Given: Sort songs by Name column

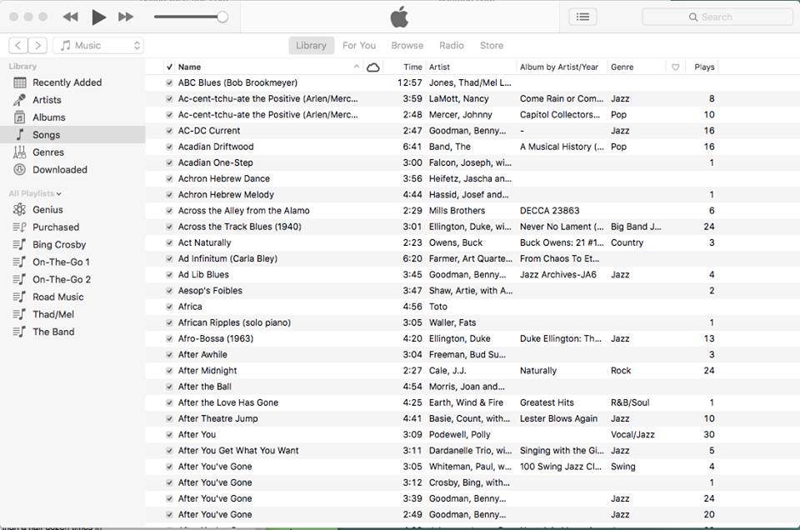Looking at the screenshot, I should click(x=189, y=67).
